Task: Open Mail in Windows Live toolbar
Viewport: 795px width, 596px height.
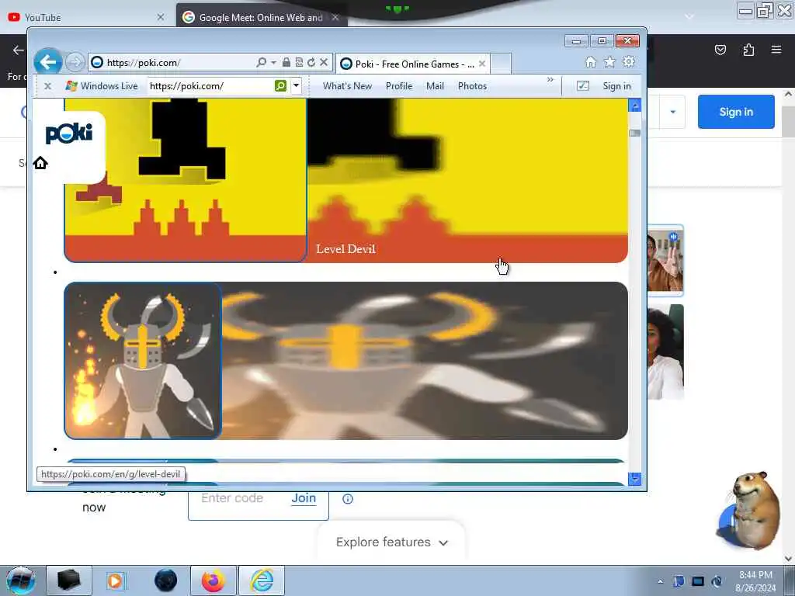Action: pyautogui.click(x=435, y=86)
